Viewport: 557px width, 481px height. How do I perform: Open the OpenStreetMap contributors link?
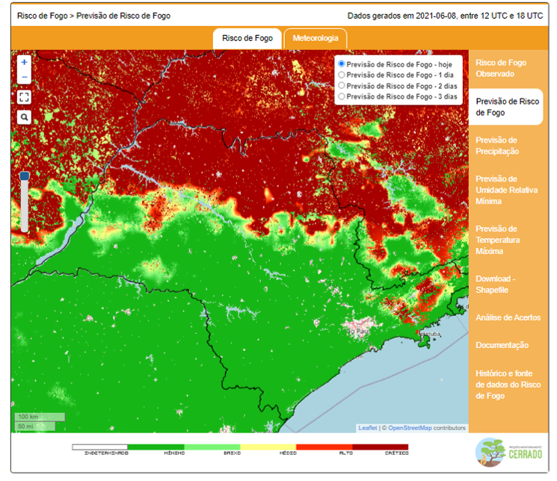coord(410,428)
